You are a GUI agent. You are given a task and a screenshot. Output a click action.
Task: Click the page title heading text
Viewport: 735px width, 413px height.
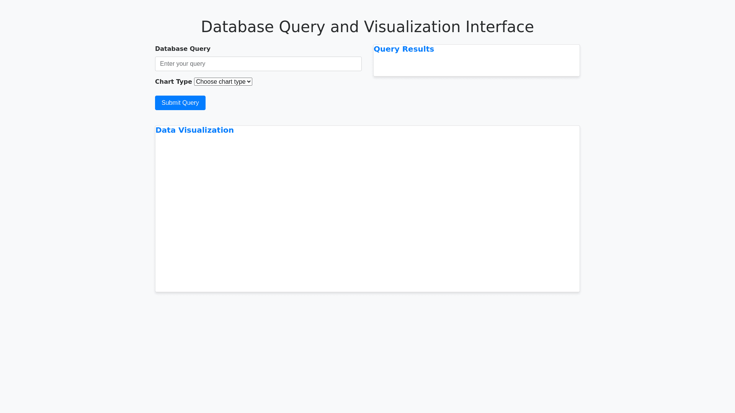tap(367, 27)
